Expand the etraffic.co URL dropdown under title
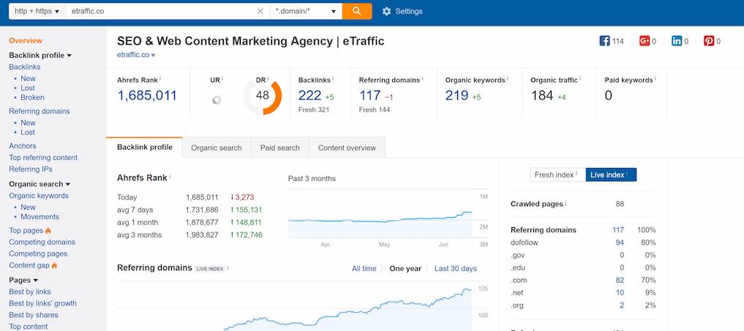Image resolution: width=744 pixels, height=331 pixels. point(153,56)
